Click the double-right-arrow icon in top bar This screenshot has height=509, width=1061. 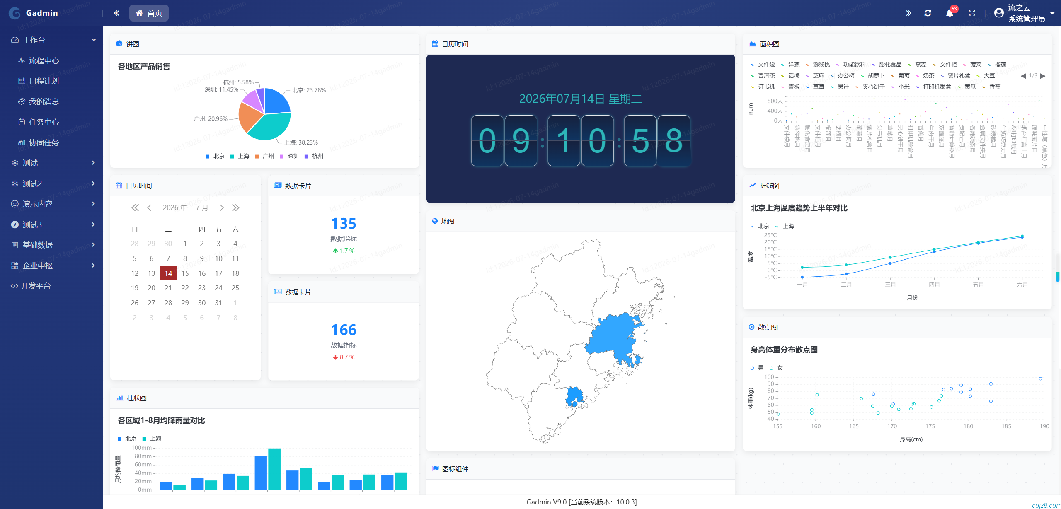click(908, 13)
